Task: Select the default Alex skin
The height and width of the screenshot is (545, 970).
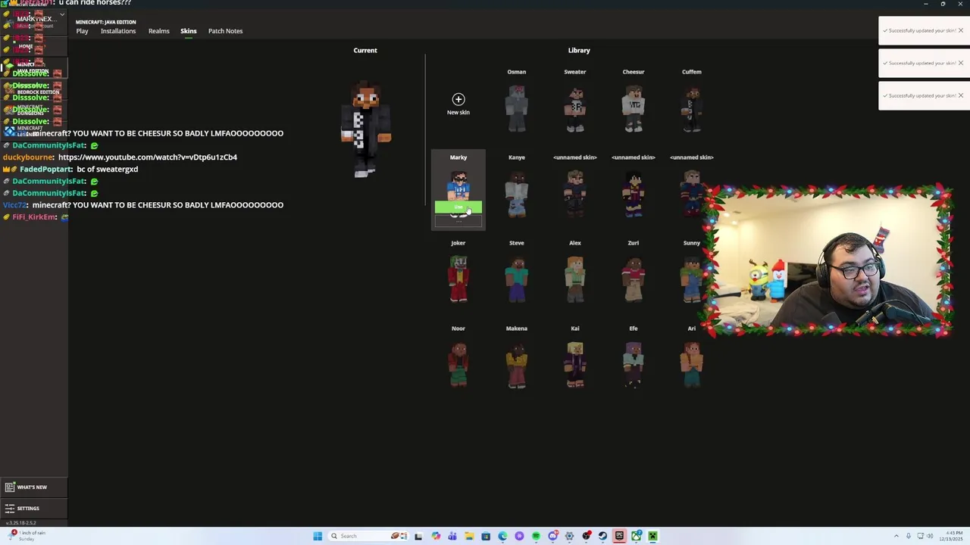Action: (575, 279)
